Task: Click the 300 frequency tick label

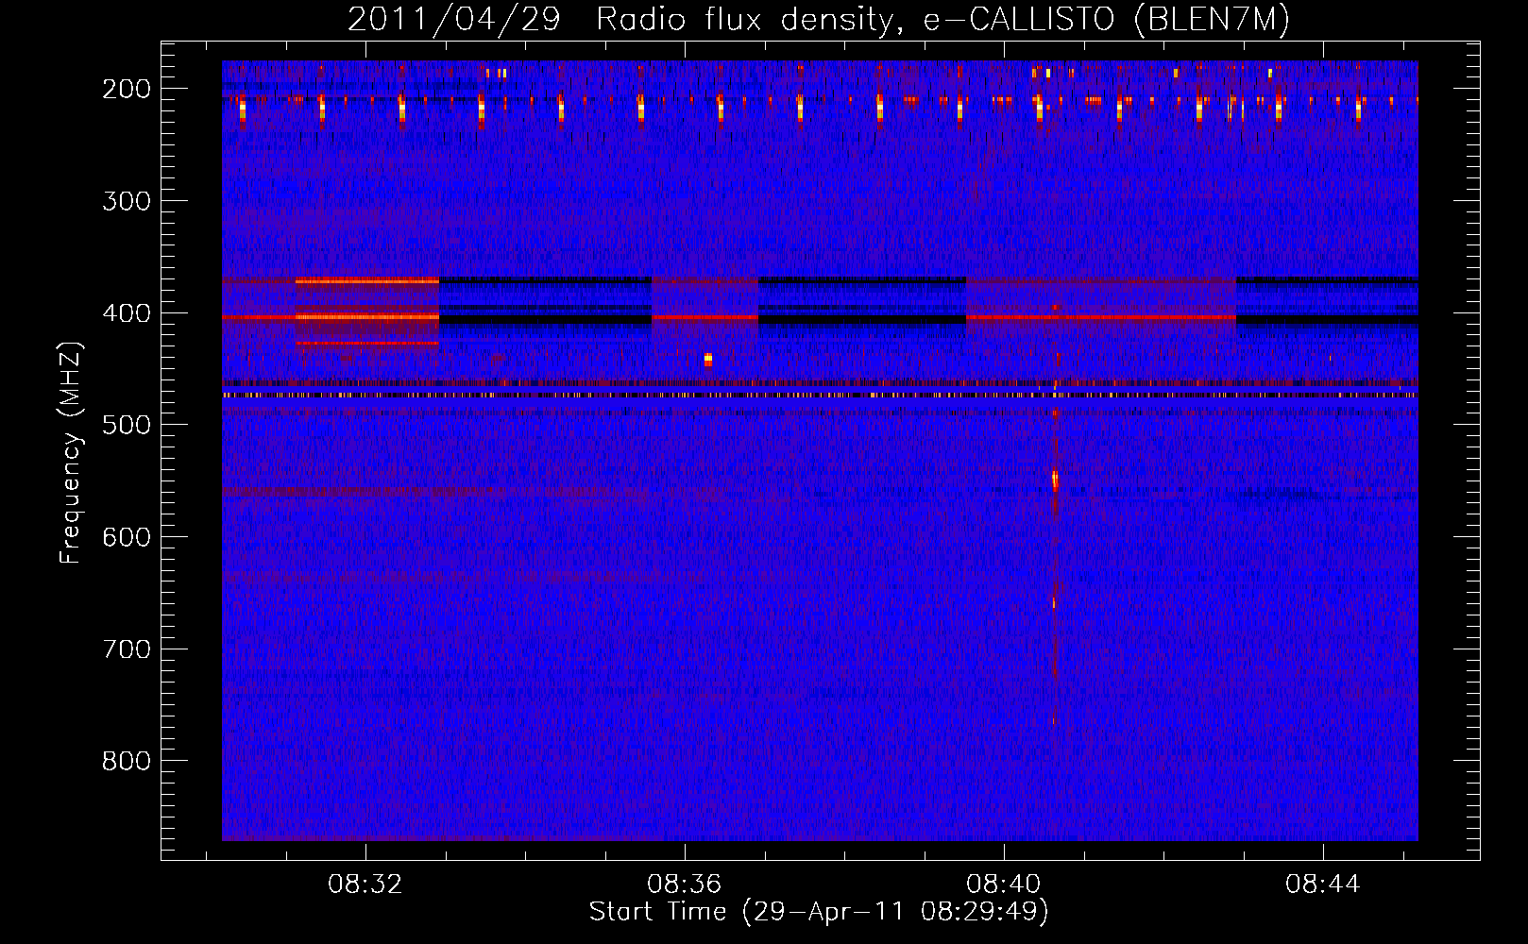Action: click(126, 201)
